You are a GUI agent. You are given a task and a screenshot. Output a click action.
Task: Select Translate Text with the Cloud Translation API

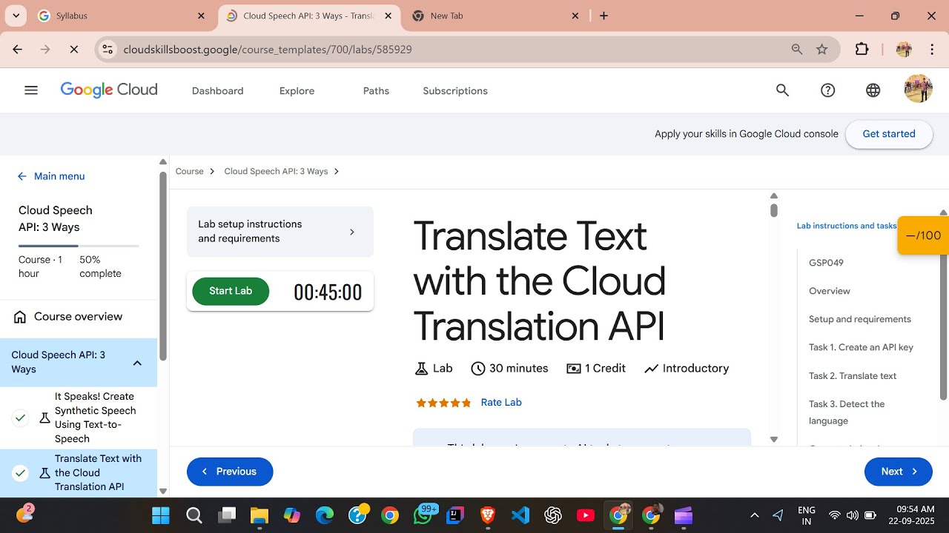coord(99,472)
